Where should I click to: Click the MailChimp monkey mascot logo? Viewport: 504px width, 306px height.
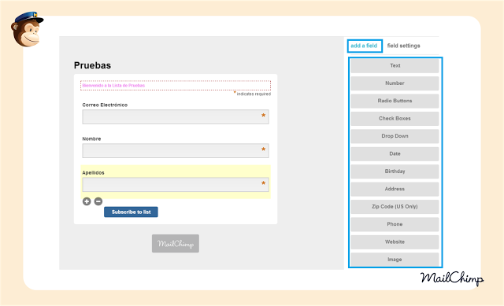click(x=27, y=30)
